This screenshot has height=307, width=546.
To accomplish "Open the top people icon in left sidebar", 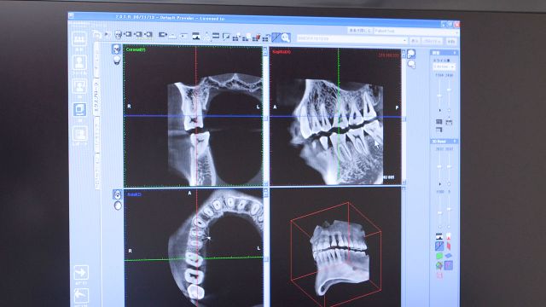I will click(79, 38).
